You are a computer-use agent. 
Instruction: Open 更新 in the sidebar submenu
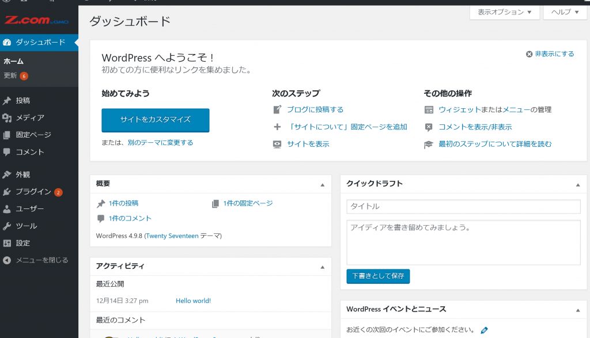click(10, 75)
